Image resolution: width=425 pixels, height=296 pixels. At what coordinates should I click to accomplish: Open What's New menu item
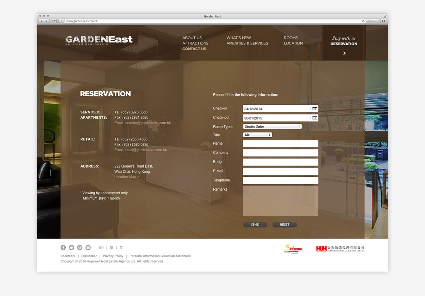point(238,38)
